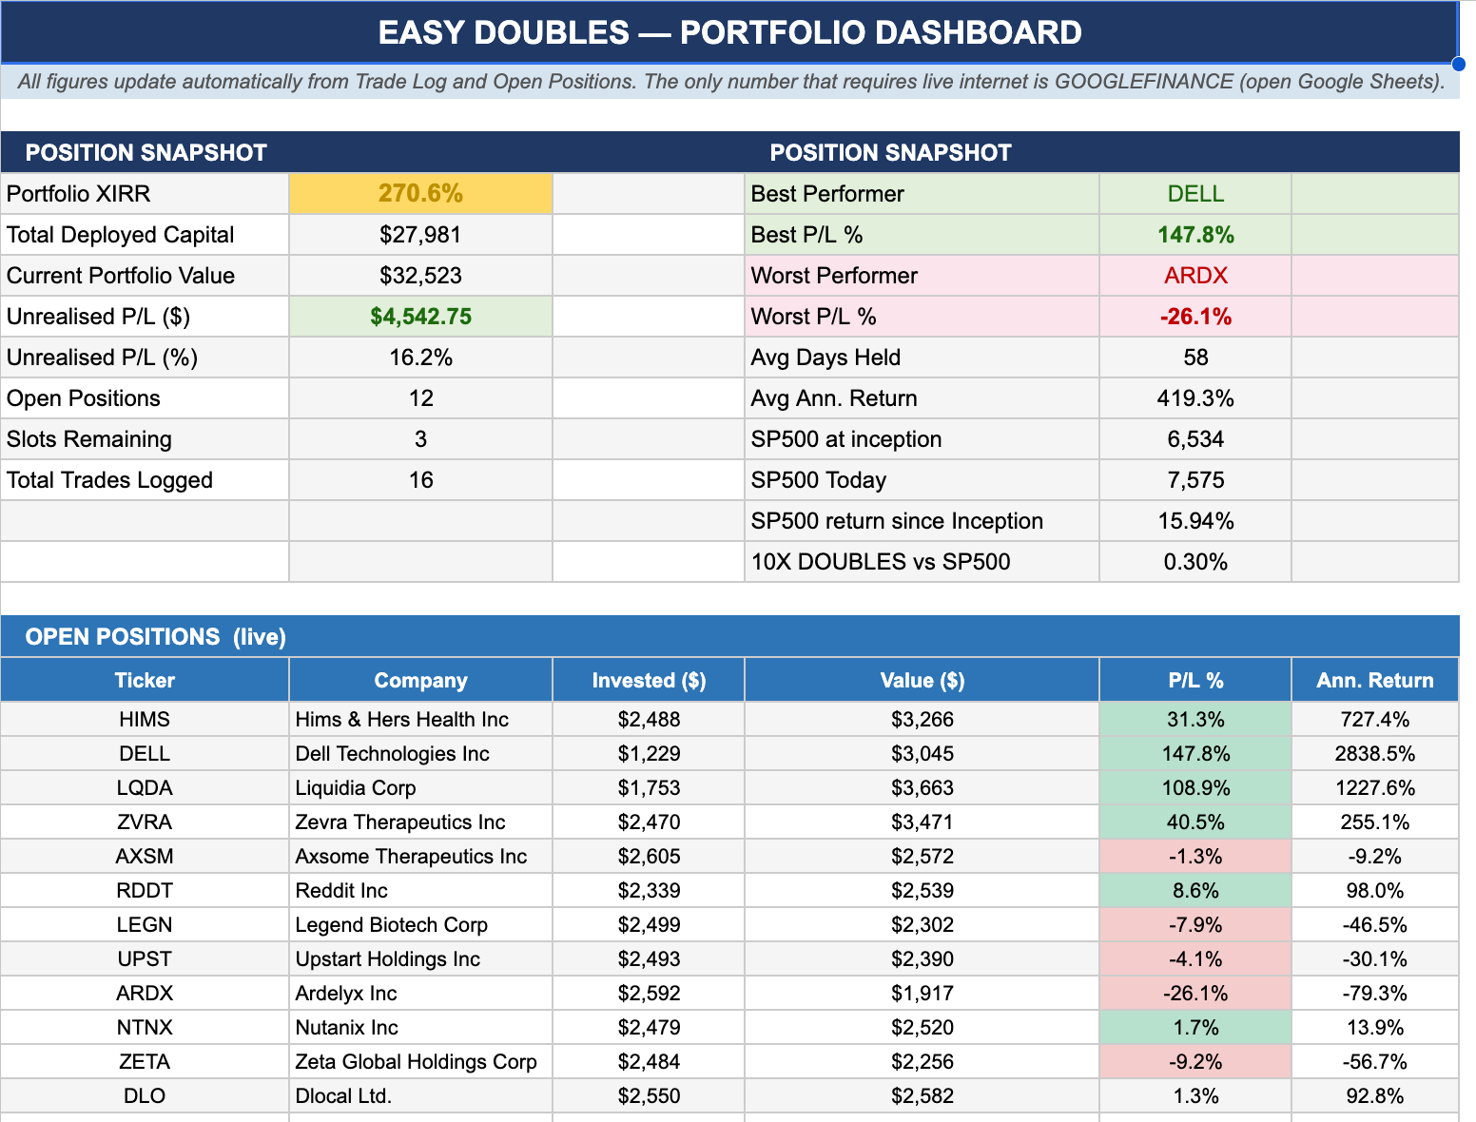
Task: Click the 108.9% P/L for Liquidia
Action: pos(1195,788)
